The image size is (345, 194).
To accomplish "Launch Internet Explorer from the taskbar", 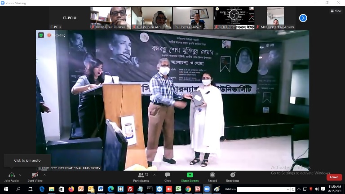I will click(42, 189).
